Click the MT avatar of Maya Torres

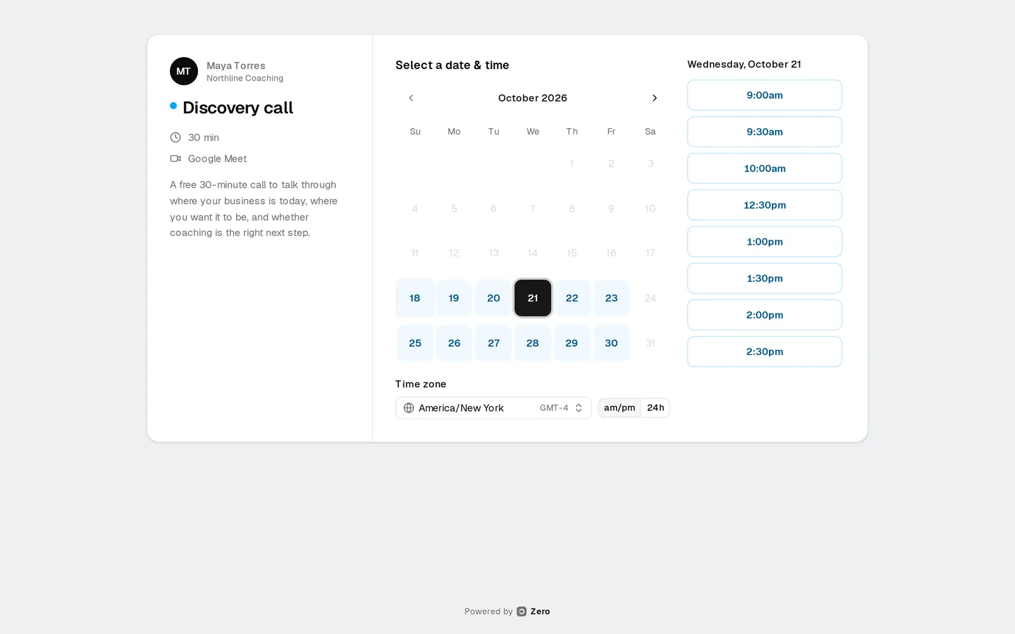(x=183, y=71)
